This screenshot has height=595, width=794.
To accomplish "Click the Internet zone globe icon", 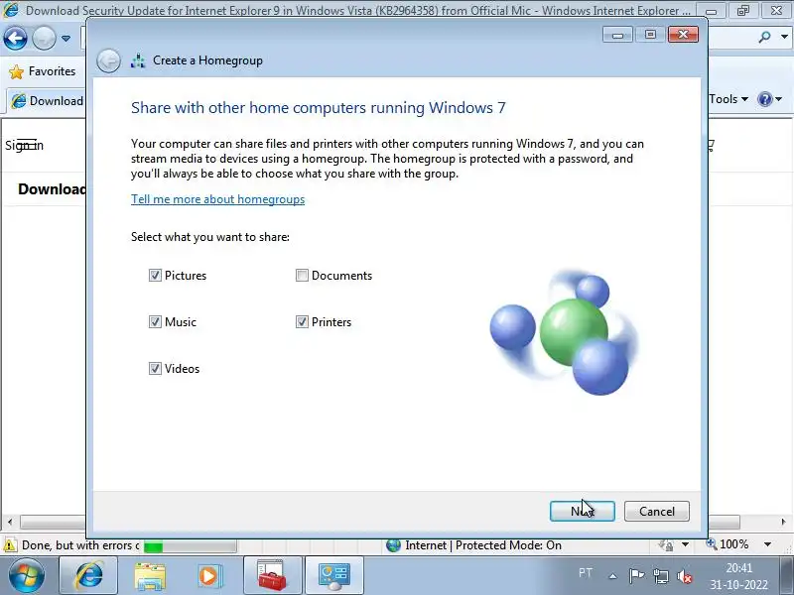I will 393,545.
